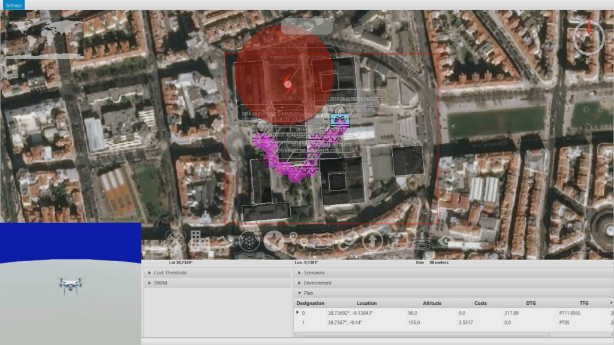This screenshot has width=614, height=345.
Task: Sort by the Designation column header
Action: (310, 303)
